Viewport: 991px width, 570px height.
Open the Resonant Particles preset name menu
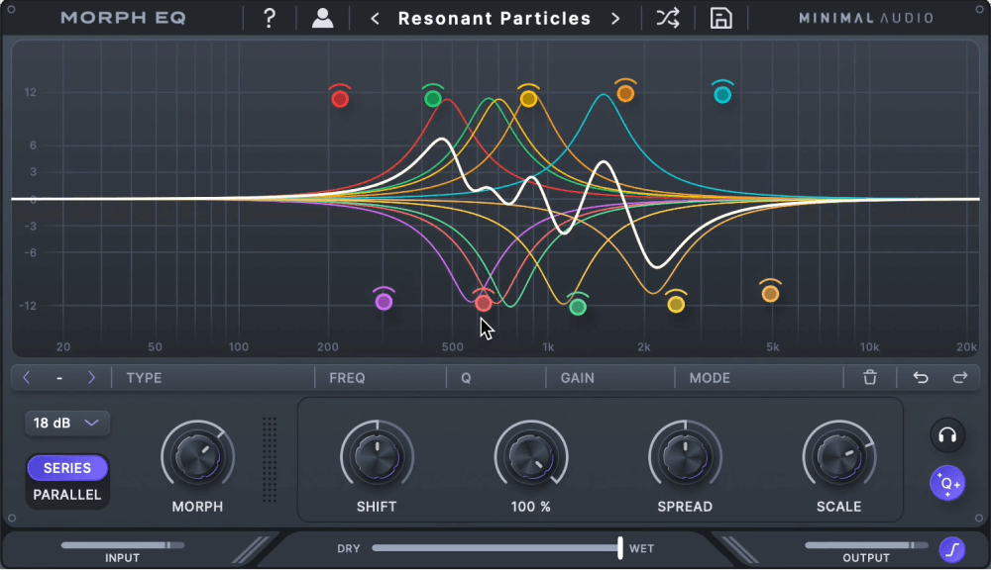495,18
